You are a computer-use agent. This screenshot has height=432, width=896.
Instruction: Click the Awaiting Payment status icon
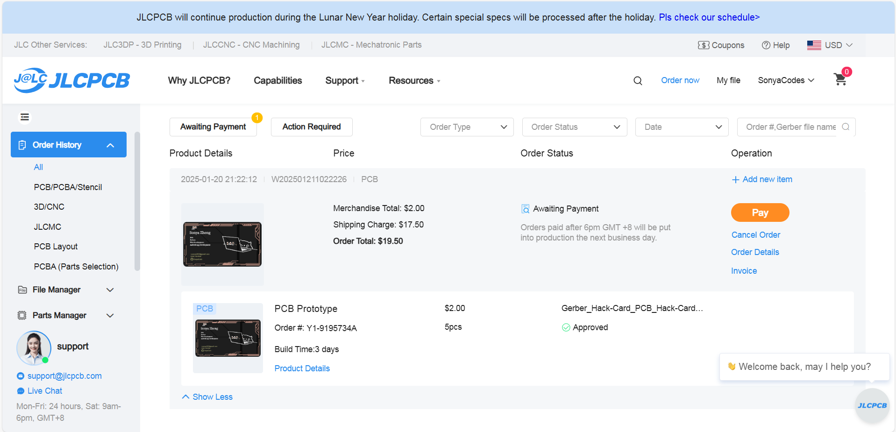point(526,209)
